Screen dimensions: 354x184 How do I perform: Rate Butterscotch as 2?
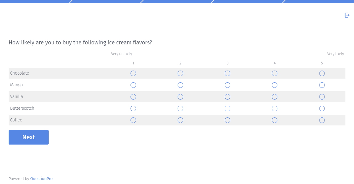click(x=180, y=108)
